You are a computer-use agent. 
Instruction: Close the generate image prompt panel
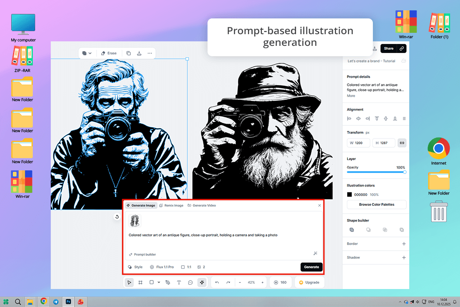click(x=319, y=205)
